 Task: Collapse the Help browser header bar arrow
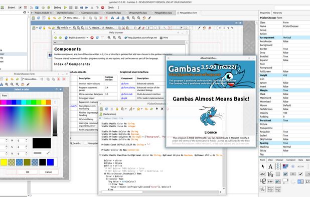pyautogui.click(x=55, y=42)
